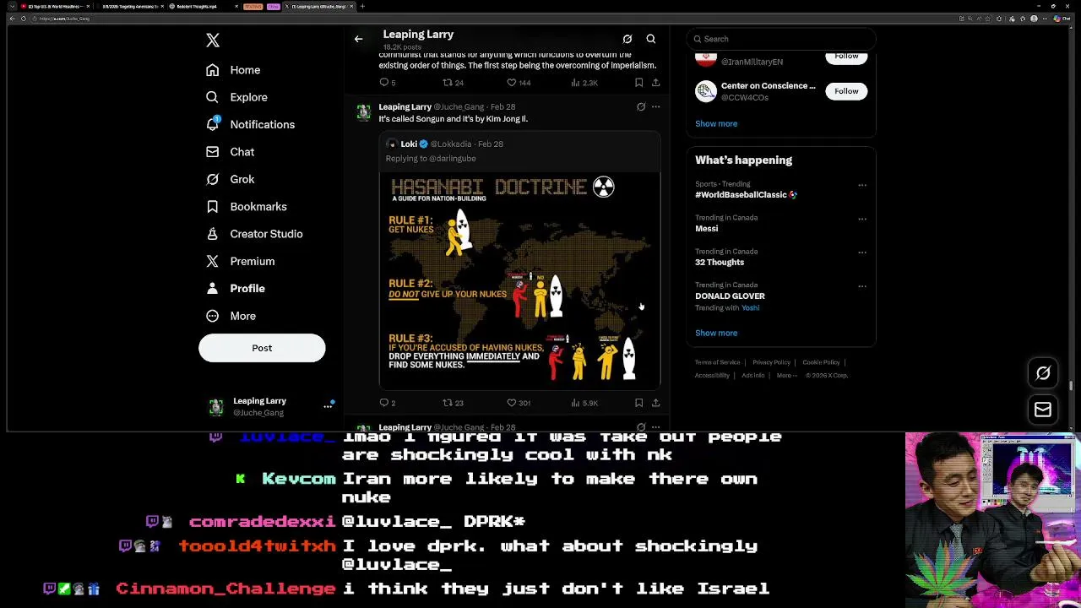The image size is (1081, 608).
Task: Expand the More sidebar menu
Action: coord(231,316)
